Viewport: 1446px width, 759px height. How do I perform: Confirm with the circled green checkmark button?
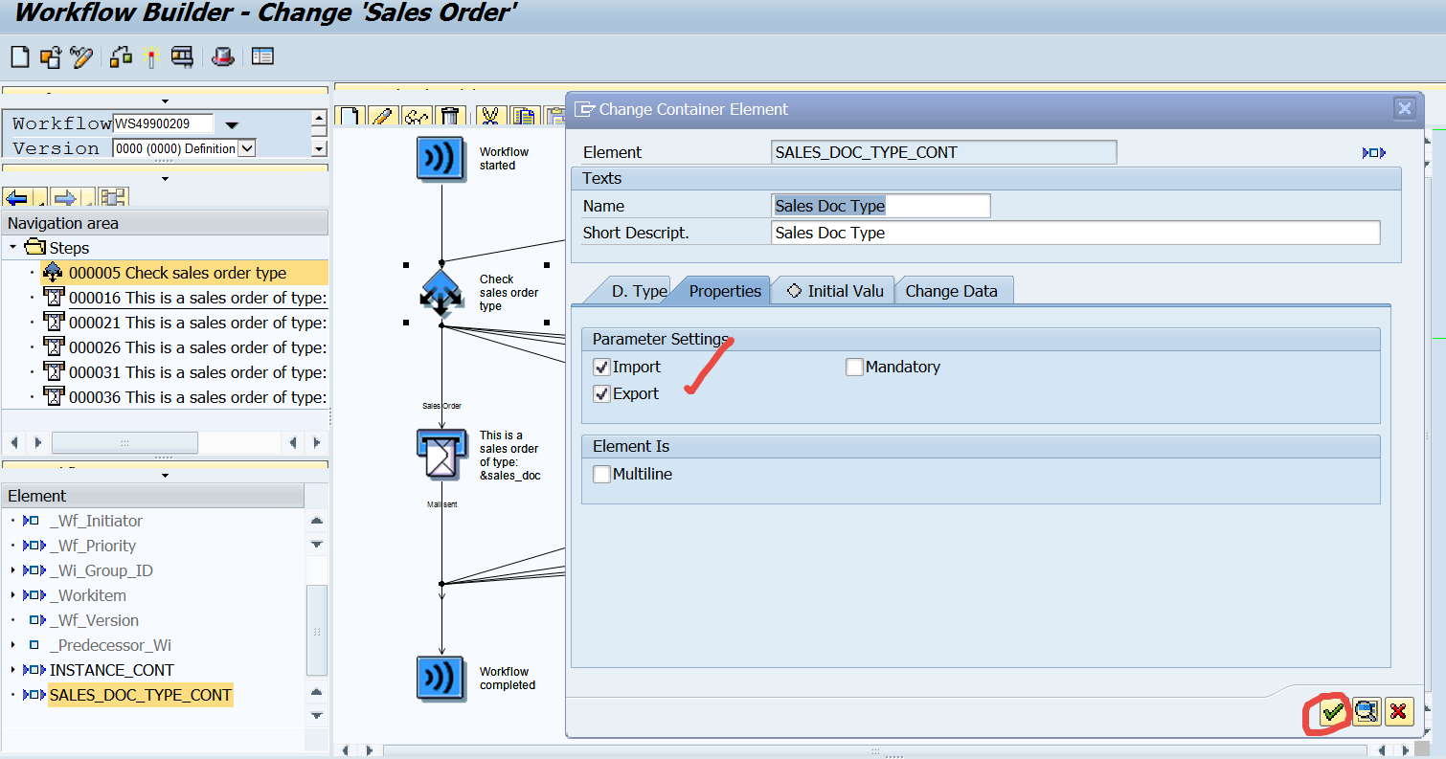[x=1333, y=711]
